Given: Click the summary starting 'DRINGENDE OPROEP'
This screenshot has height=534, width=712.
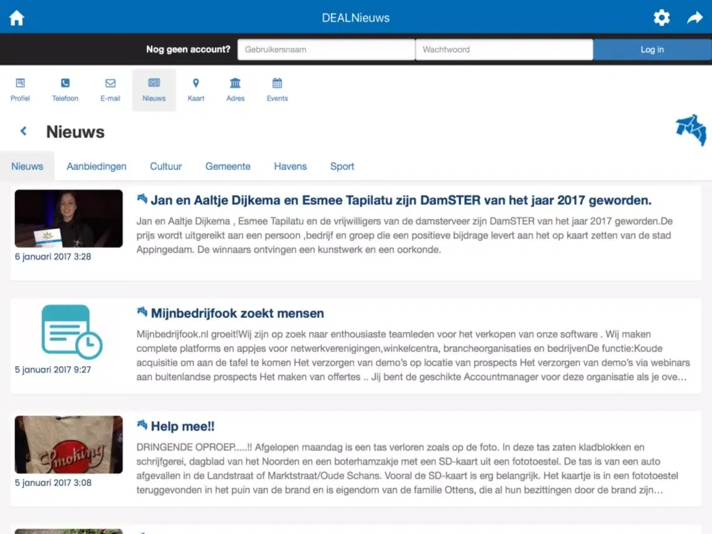Looking at the screenshot, I should [407, 469].
